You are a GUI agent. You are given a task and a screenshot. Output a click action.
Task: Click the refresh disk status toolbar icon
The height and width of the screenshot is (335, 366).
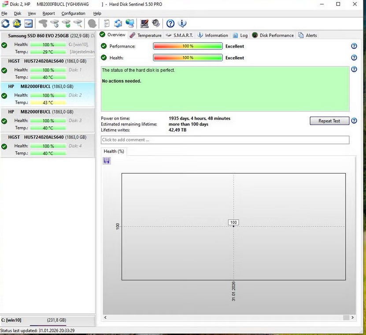click(5, 23)
